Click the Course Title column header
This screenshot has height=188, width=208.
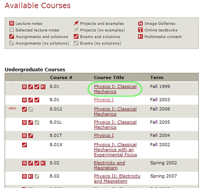(109, 78)
